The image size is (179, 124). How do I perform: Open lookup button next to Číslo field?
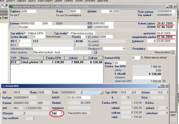point(102,92)
